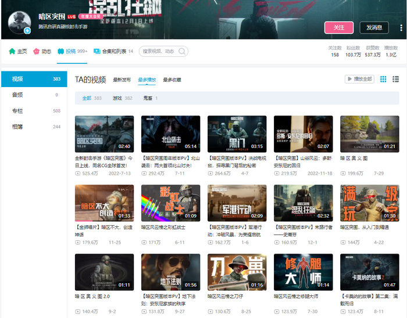The image size is (407, 318).
Task: Switch to grid view layout icon
Action: [383, 79]
